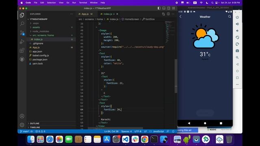This screenshot has width=260, height=146.
Task: Click emulator zoom magnifier icon
Action: click(x=237, y=58)
